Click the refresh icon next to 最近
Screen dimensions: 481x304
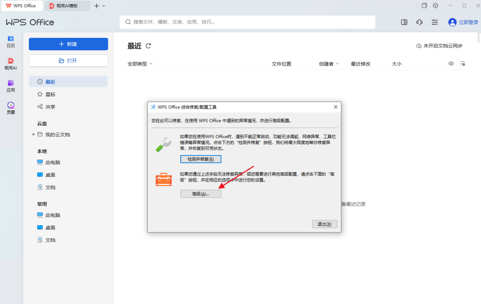tap(148, 46)
